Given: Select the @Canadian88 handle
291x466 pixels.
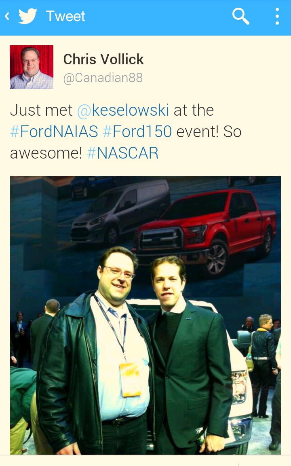Looking at the screenshot, I should point(103,78).
